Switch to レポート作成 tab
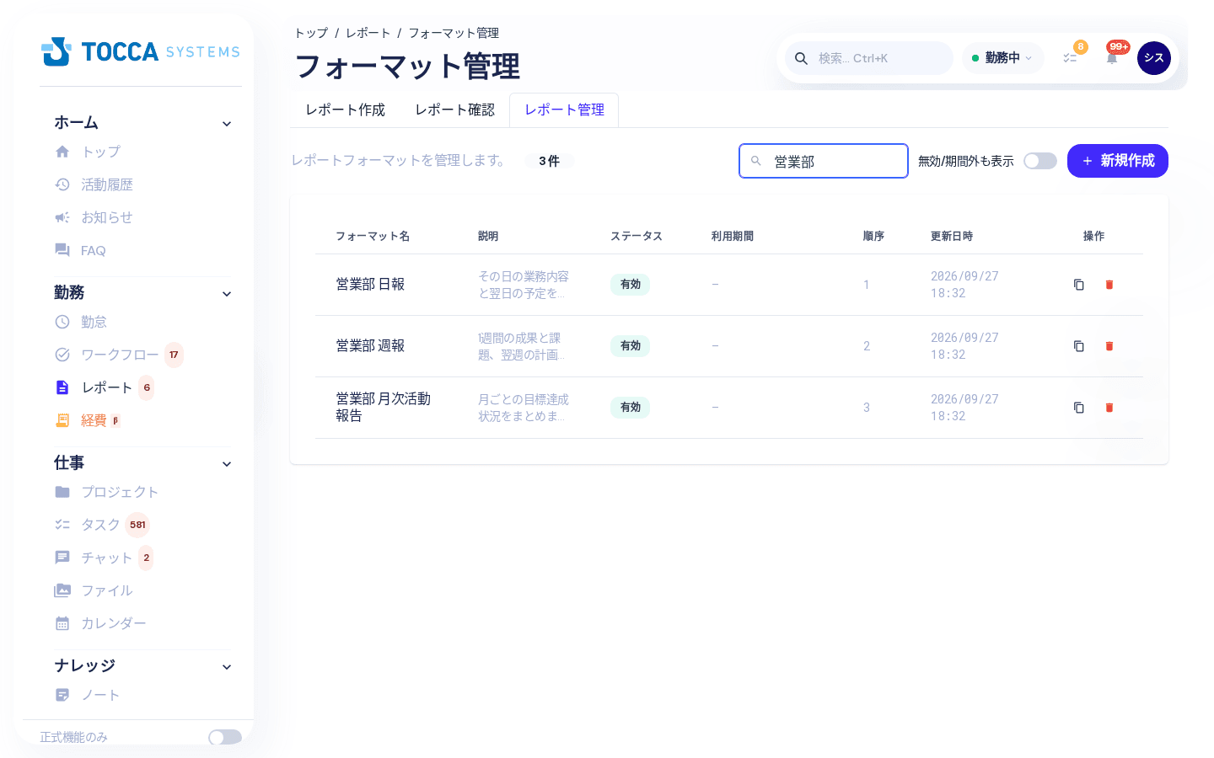The image size is (1214, 758). click(345, 110)
